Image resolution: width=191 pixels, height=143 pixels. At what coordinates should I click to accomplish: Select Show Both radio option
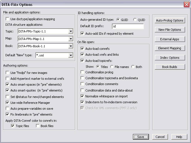click(x=133, y=67)
